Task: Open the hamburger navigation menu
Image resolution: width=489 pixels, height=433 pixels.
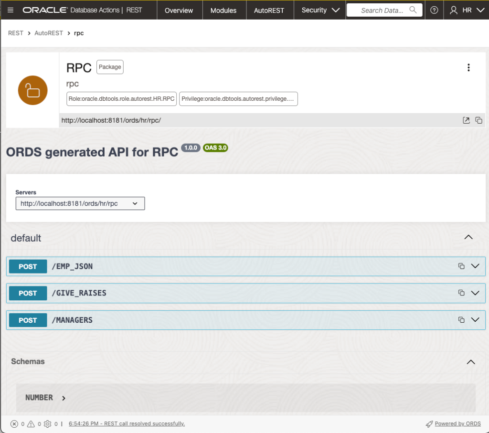Action: click(11, 10)
